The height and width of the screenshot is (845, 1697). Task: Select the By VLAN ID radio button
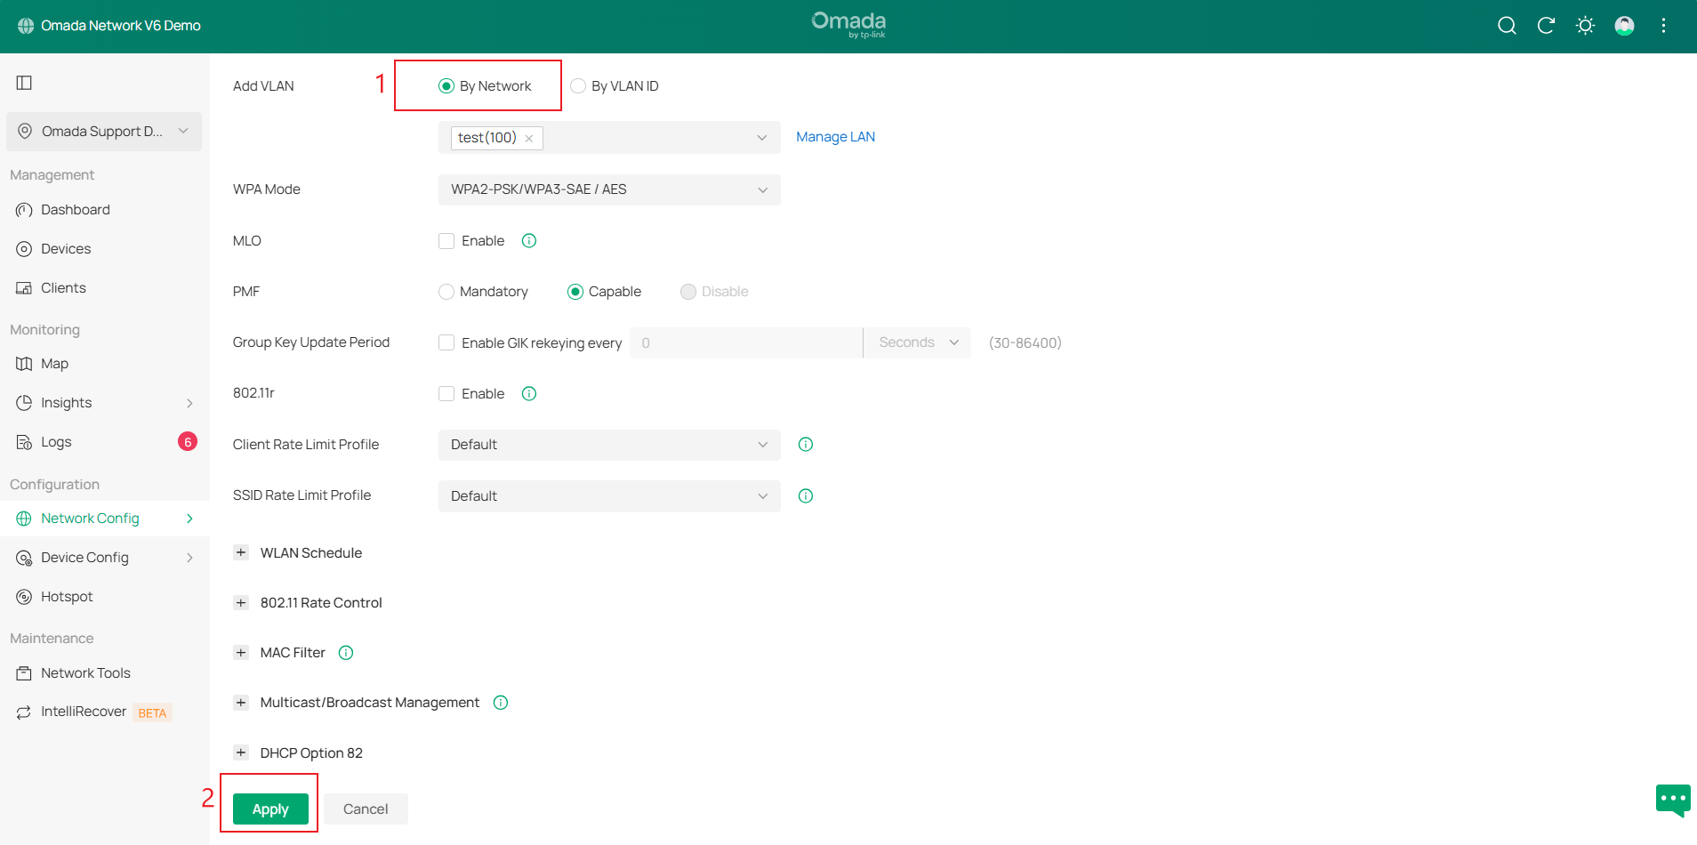coord(578,85)
